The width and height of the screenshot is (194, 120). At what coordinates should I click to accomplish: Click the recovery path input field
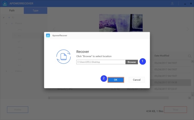pyautogui.click(x=101, y=62)
